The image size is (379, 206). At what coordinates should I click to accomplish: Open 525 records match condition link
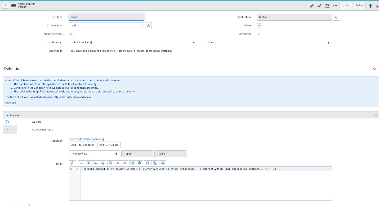pyautogui.click(x=85, y=139)
